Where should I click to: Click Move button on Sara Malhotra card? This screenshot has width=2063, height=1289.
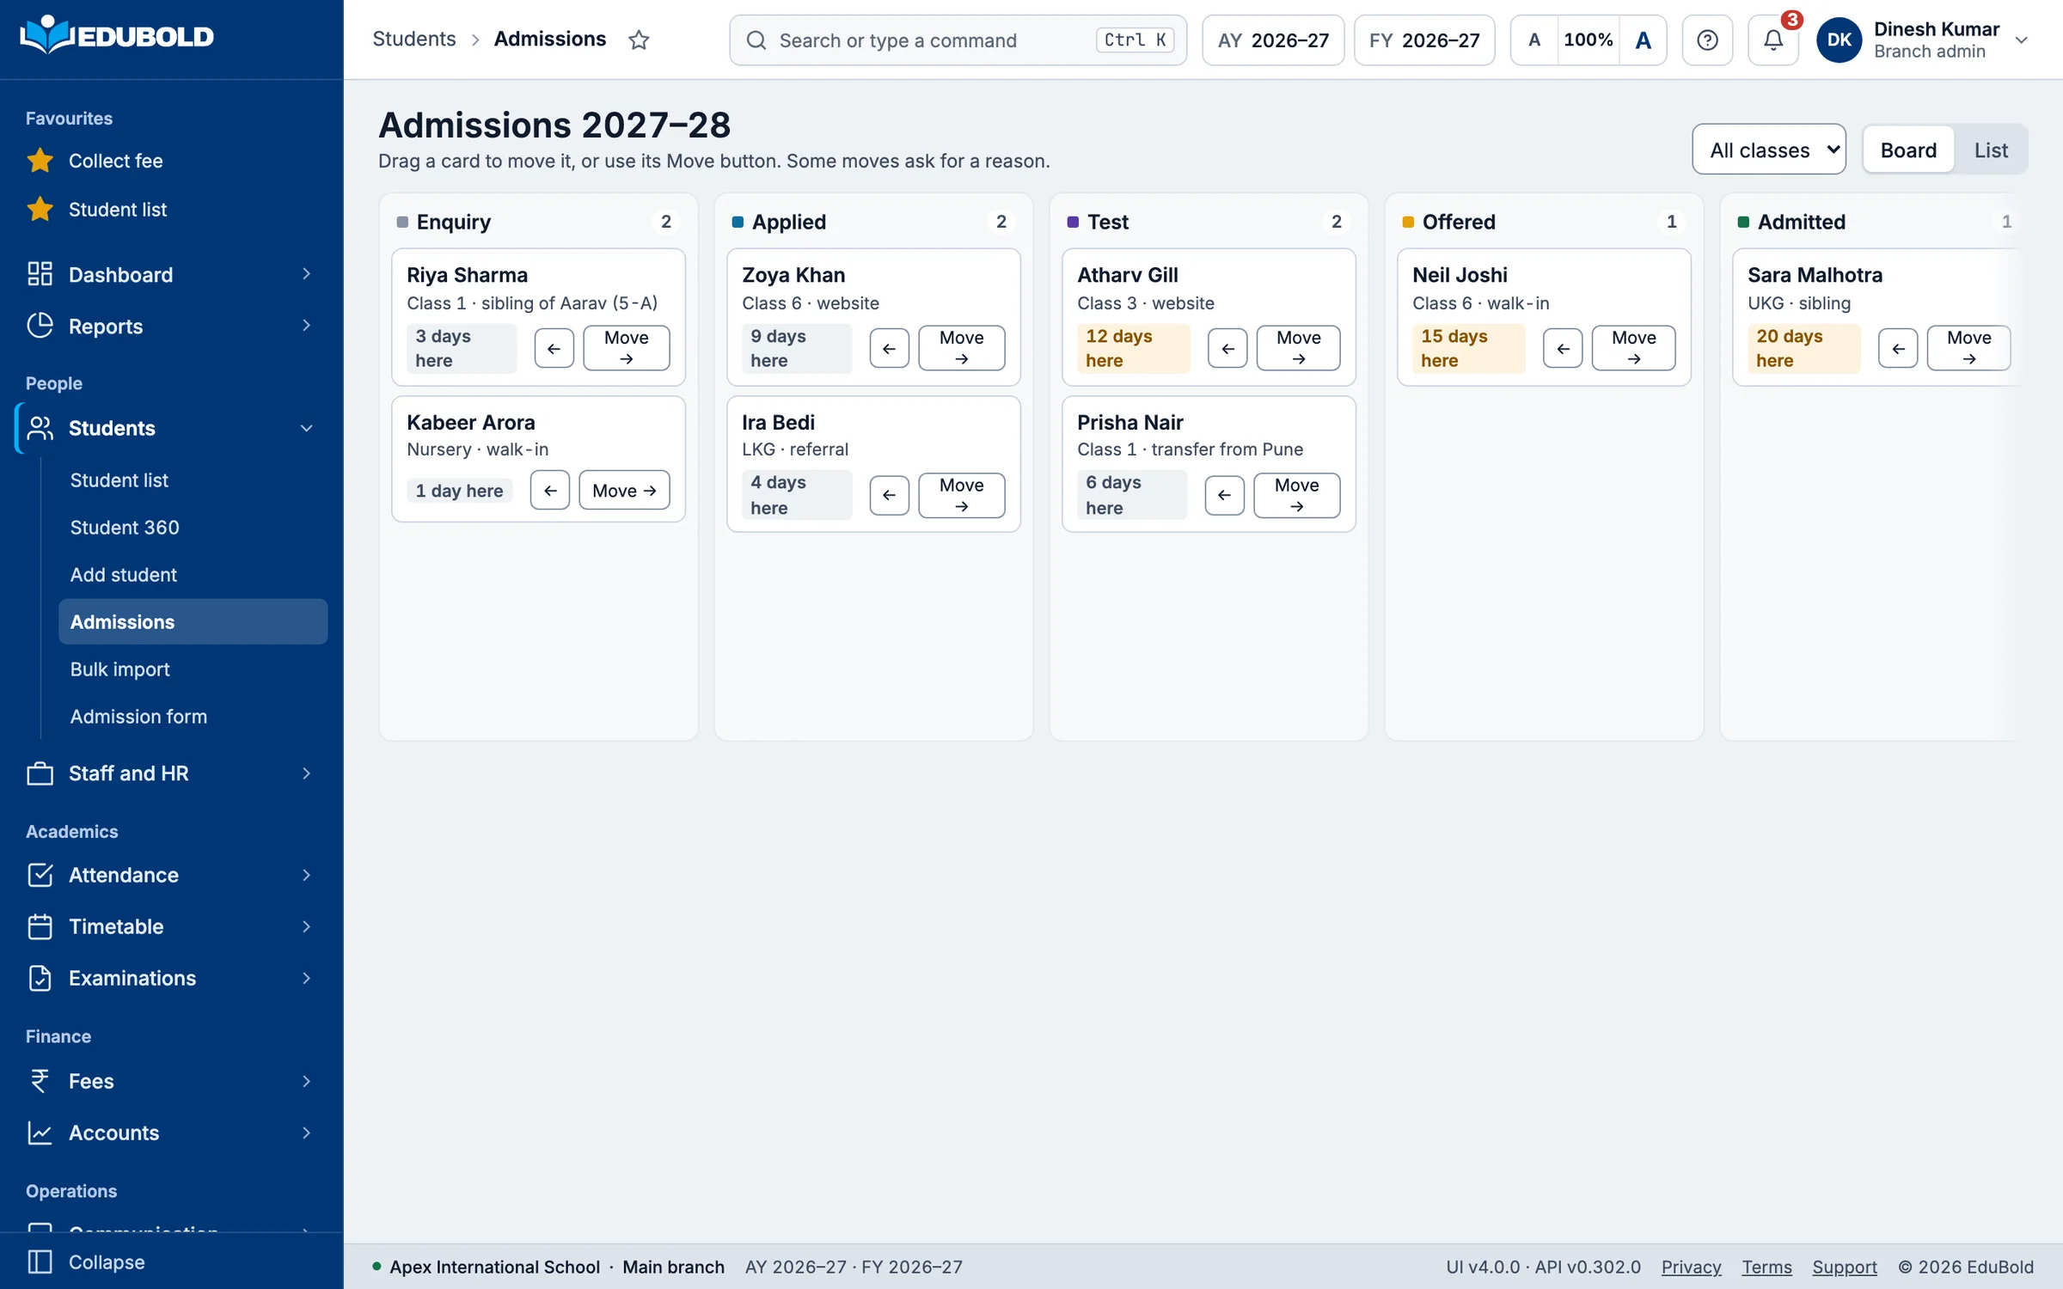click(1968, 348)
